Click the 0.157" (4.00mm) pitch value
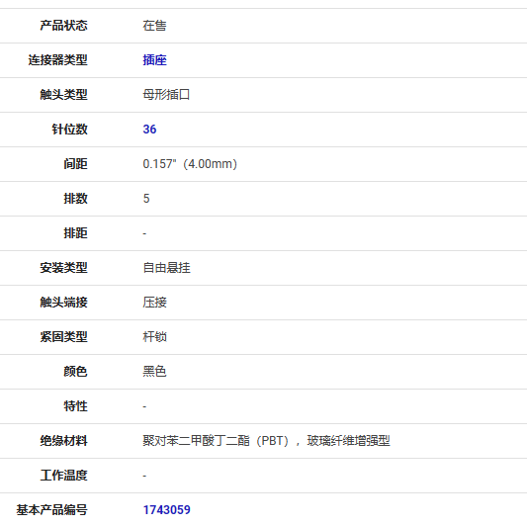Image resolution: width=527 pixels, height=526 pixels. [x=190, y=164]
